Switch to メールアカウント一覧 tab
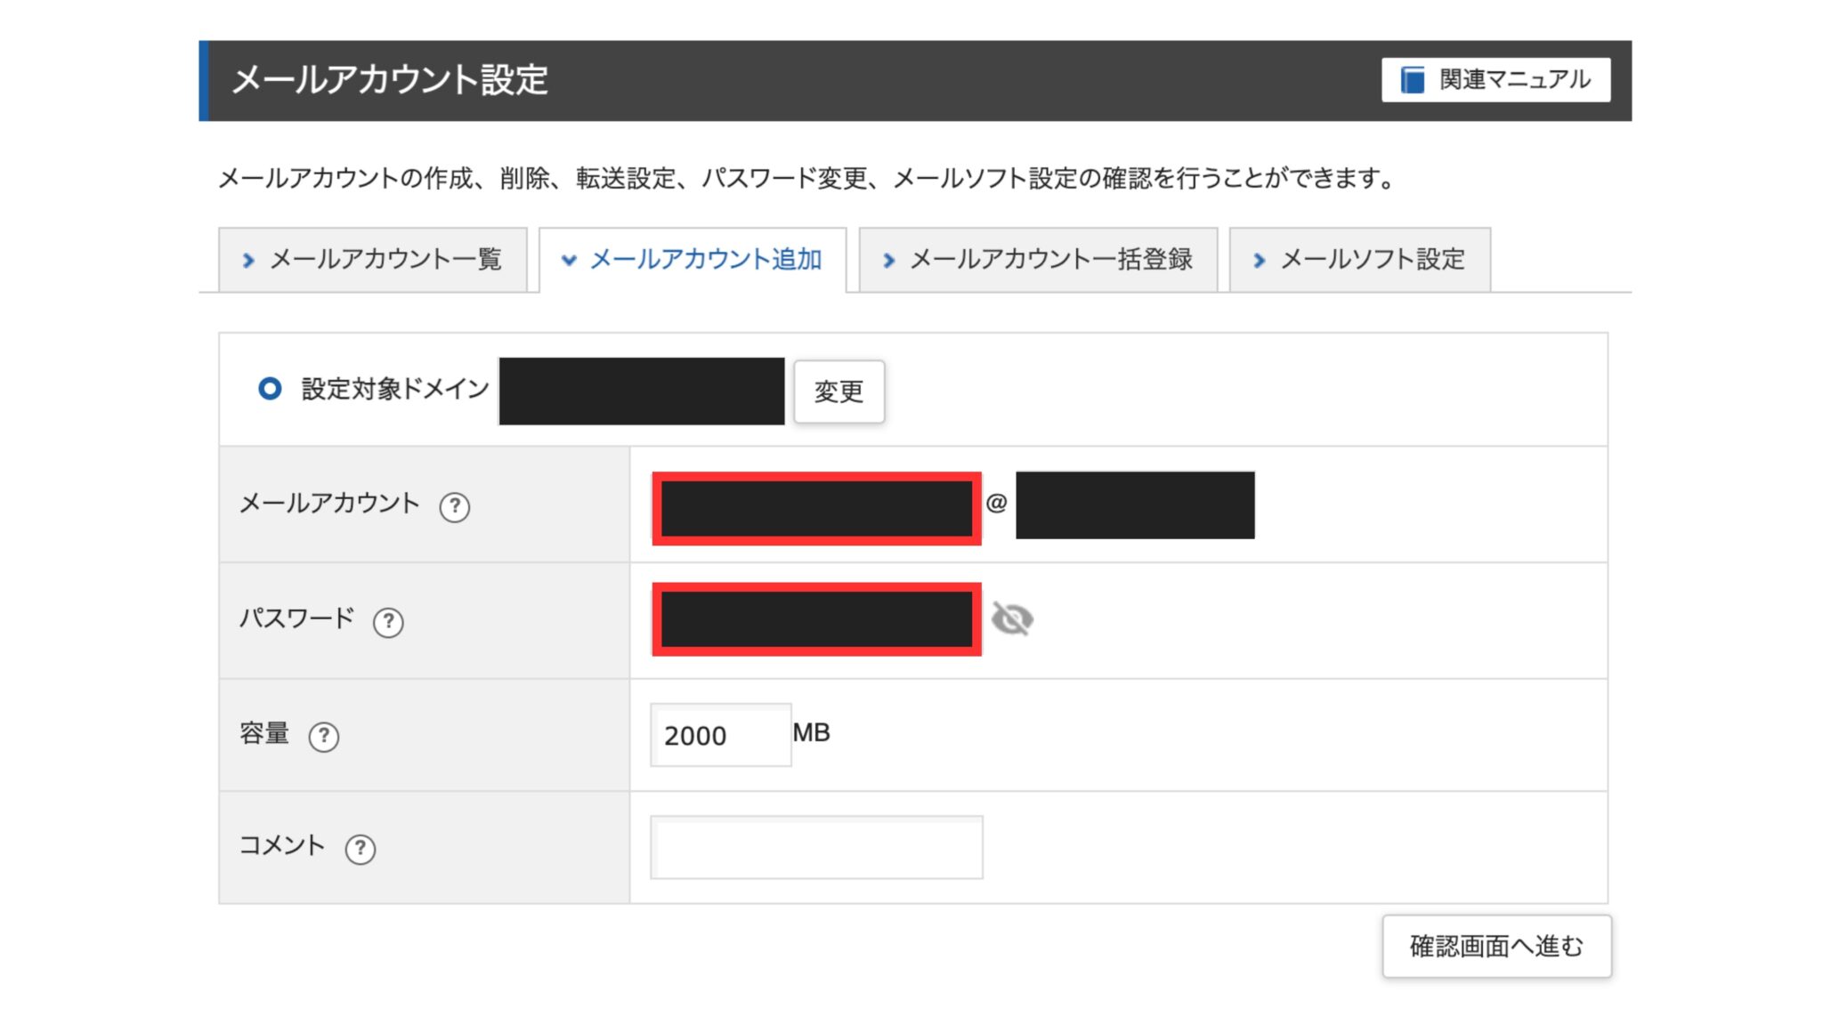The image size is (1823, 1025). tap(385, 259)
